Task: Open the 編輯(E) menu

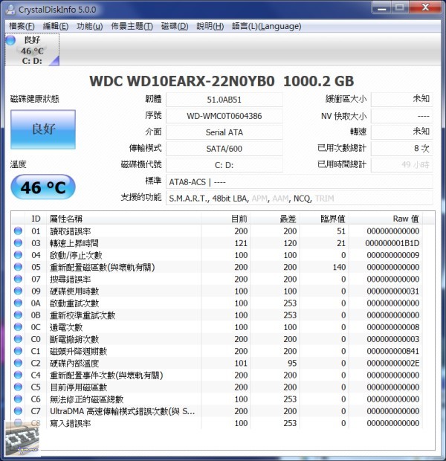Action: coord(56,27)
